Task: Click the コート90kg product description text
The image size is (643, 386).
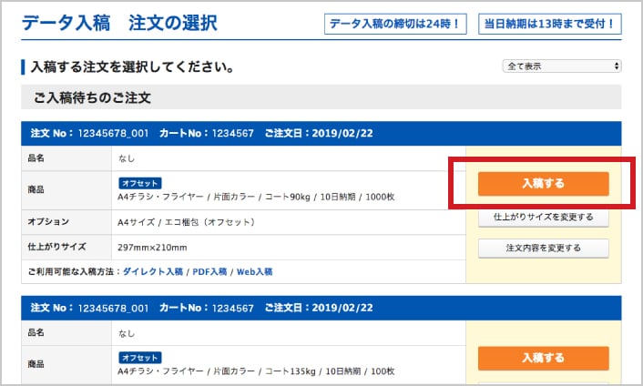Action: point(256,197)
